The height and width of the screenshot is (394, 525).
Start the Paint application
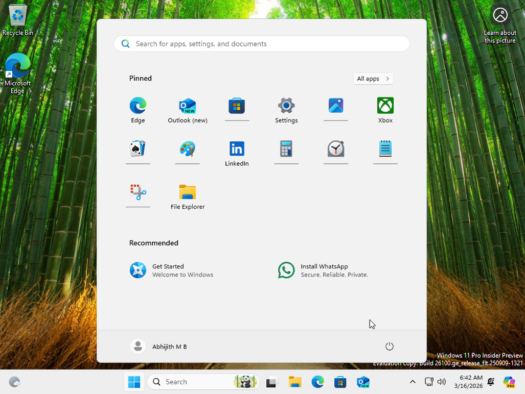pos(188,149)
